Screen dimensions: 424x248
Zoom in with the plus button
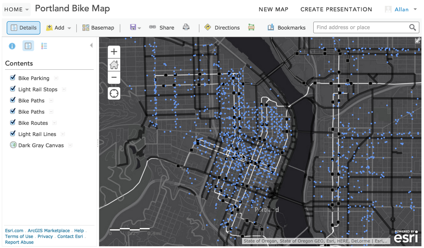tap(114, 52)
